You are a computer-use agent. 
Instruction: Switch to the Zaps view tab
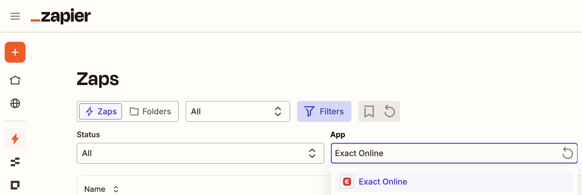pos(100,111)
